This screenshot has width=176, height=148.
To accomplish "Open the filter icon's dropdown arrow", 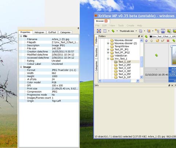I will (x=145, y=31).
